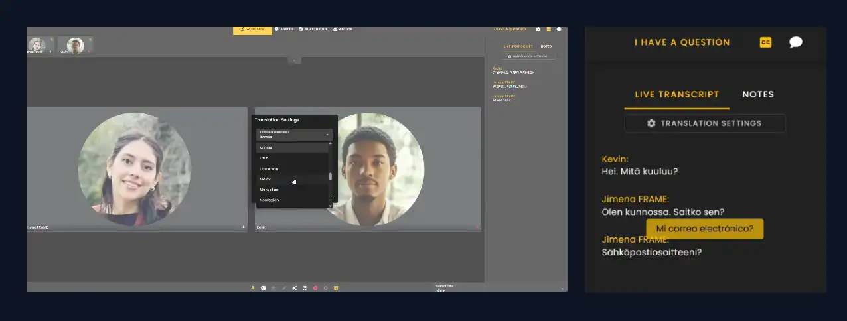This screenshot has height=321, width=847.
Task: Open the emoji reactions smiley icon
Action: [x=305, y=288]
